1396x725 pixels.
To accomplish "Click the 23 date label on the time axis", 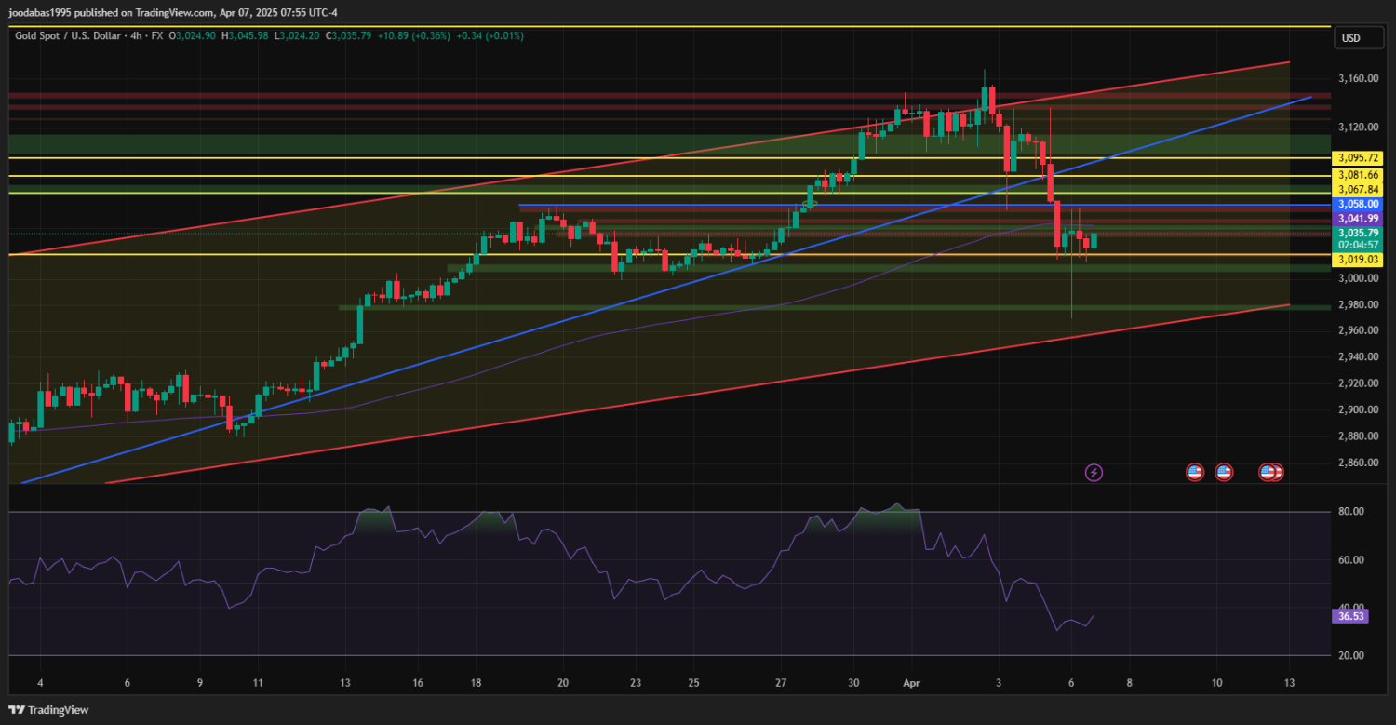I will [636, 682].
